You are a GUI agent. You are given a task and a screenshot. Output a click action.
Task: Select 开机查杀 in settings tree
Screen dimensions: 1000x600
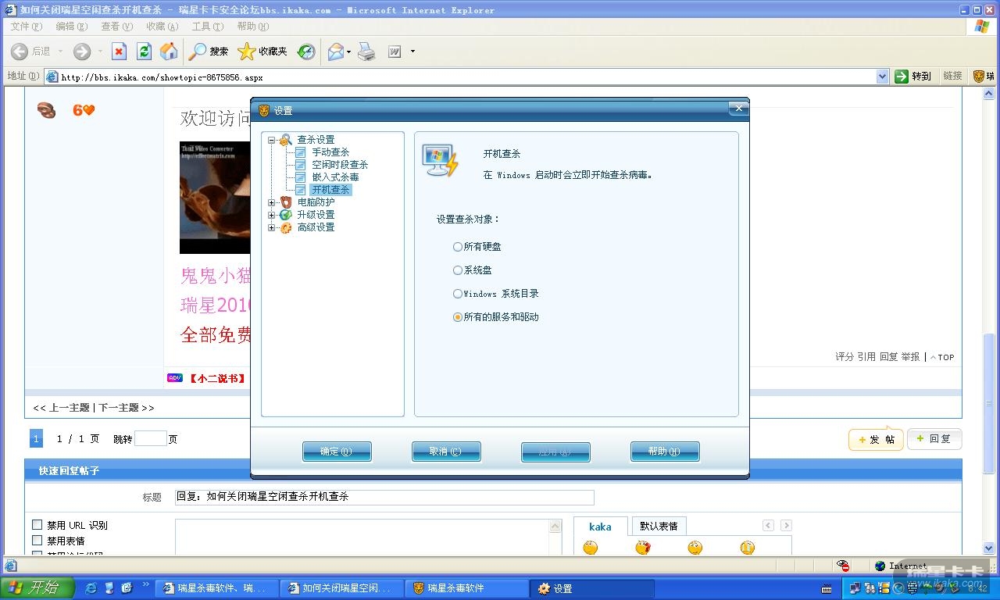coord(330,190)
